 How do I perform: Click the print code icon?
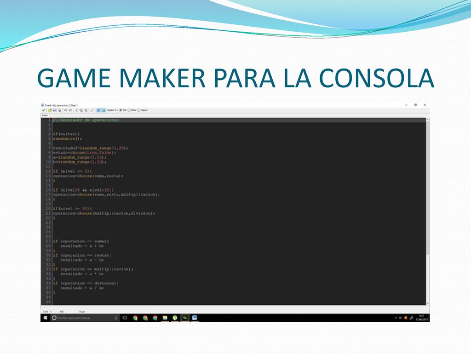59,110
